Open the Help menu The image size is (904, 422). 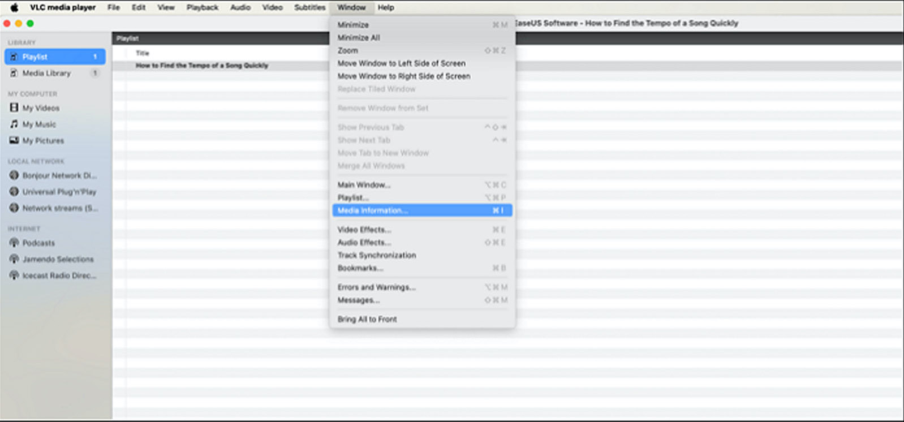coord(386,7)
